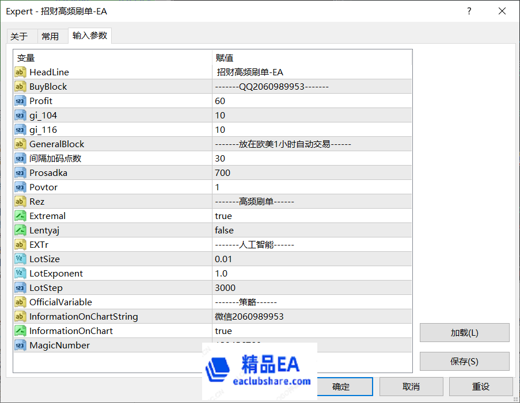520x403 pixels.
Task: Toggle the Lentyaj false value
Action: coord(224,231)
